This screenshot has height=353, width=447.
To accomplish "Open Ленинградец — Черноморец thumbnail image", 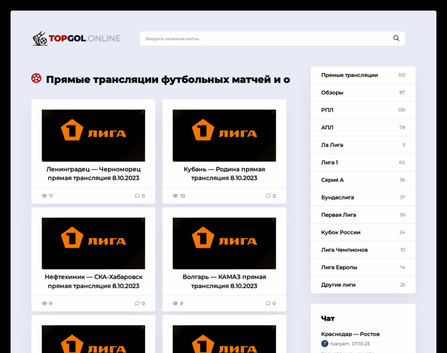I will click(93, 135).
